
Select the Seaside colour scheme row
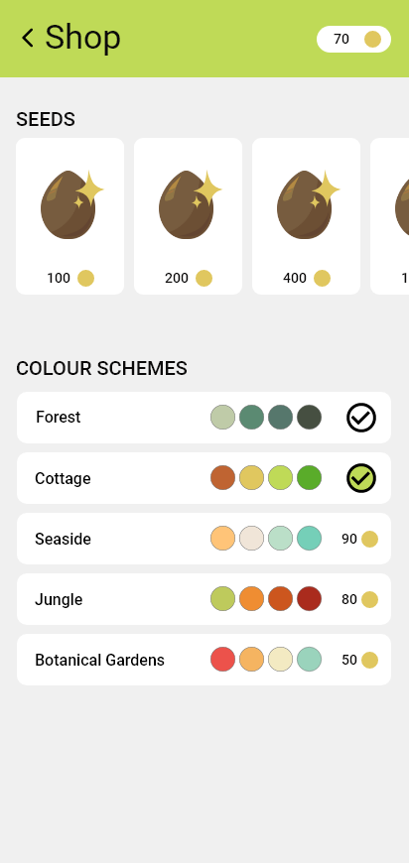(204, 539)
